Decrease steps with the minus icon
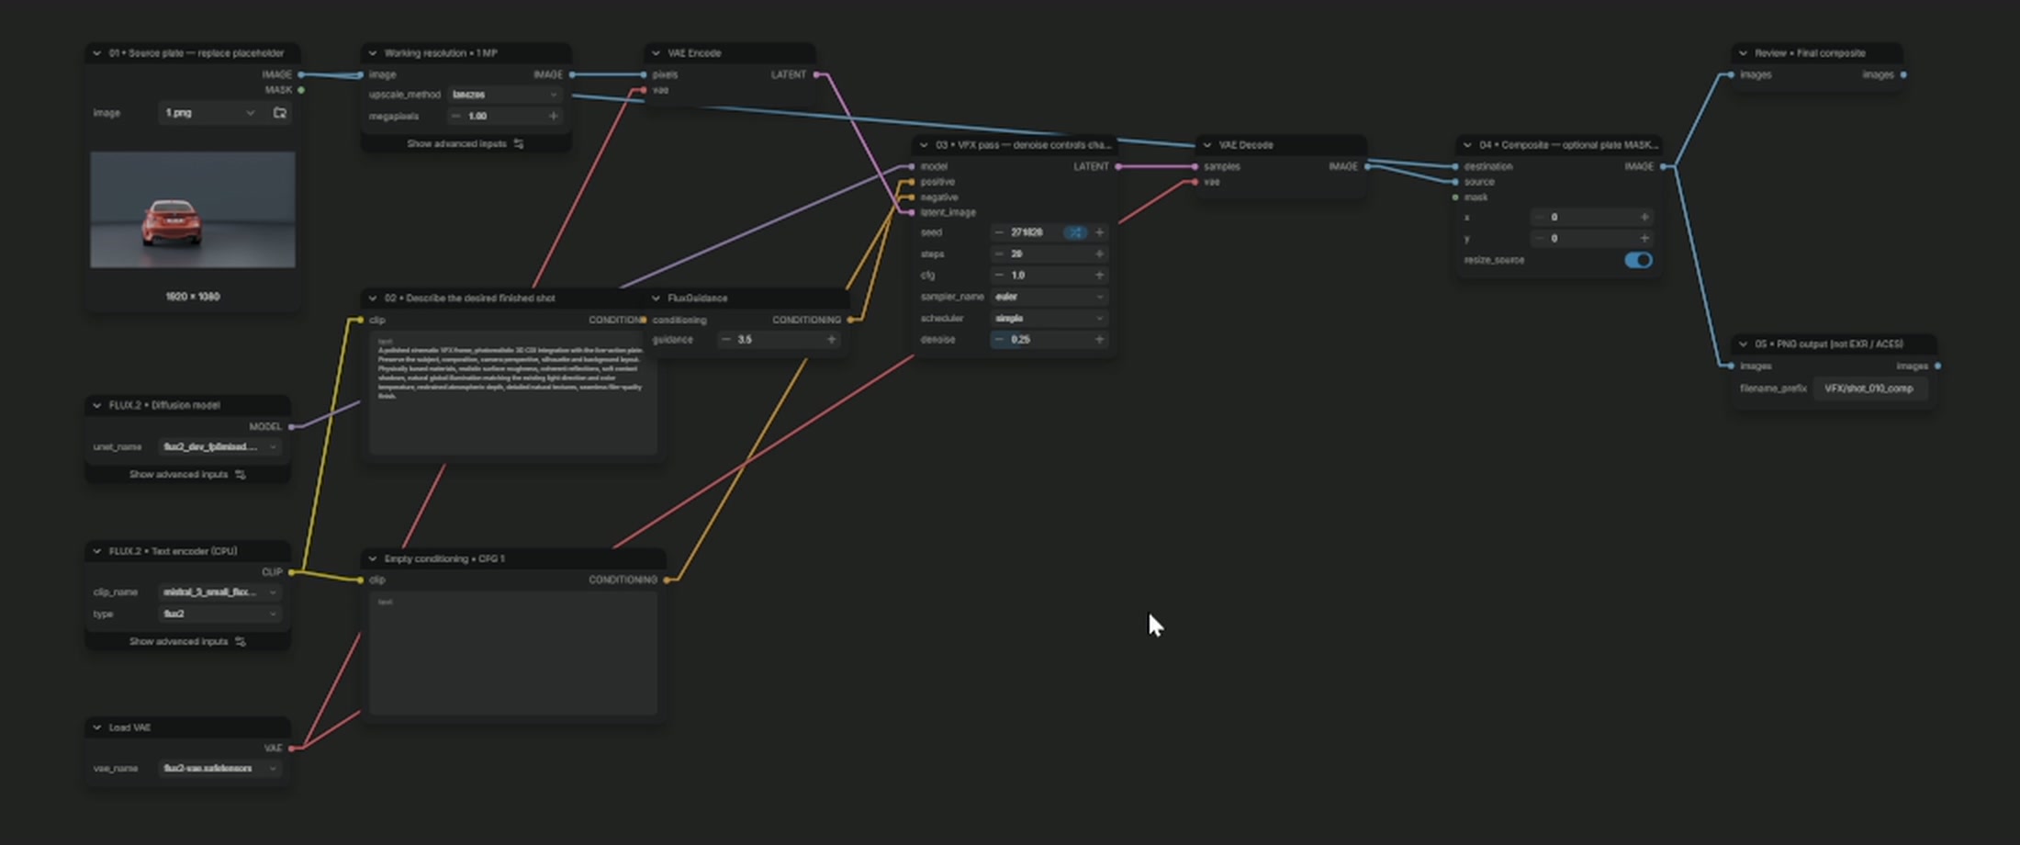The height and width of the screenshot is (845, 2020). click(999, 253)
